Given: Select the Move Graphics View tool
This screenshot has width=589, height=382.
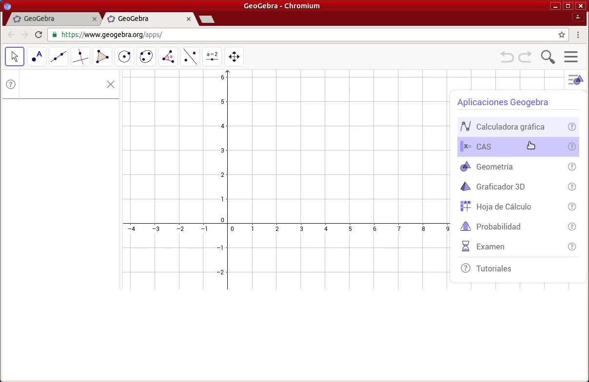Looking at the screenshot, I should pyautogui.click(x=234, y=57).
